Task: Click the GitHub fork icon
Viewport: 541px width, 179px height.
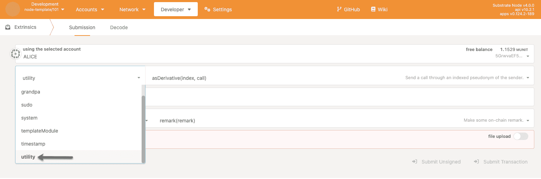Action: (x=339, y=9)
